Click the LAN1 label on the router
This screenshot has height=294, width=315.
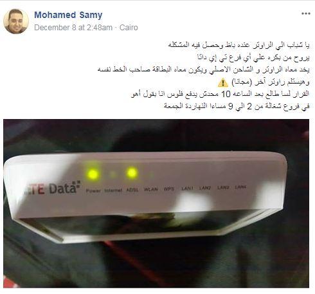(x=187, y=188)
